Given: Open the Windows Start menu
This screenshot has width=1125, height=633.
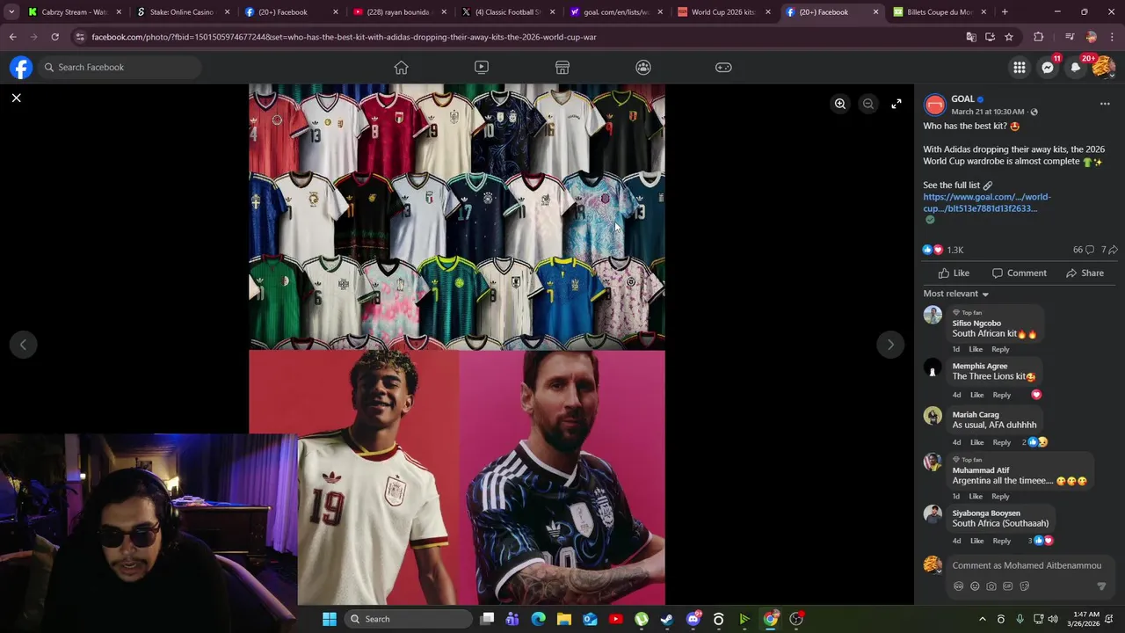Looking at the screenshot, I should (329, 619).
